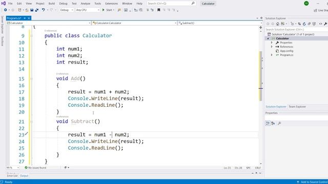
Task: Click the search magnifier icon
Action: [193, 4]
